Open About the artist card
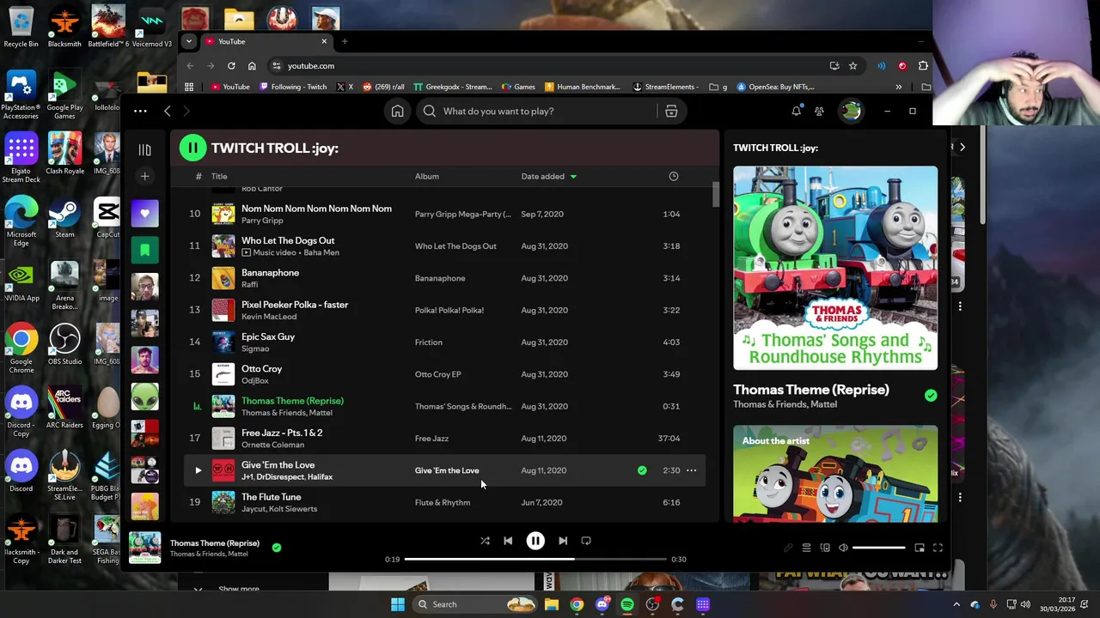This screenshot has width=1100, height=618. tap(835, 474)
